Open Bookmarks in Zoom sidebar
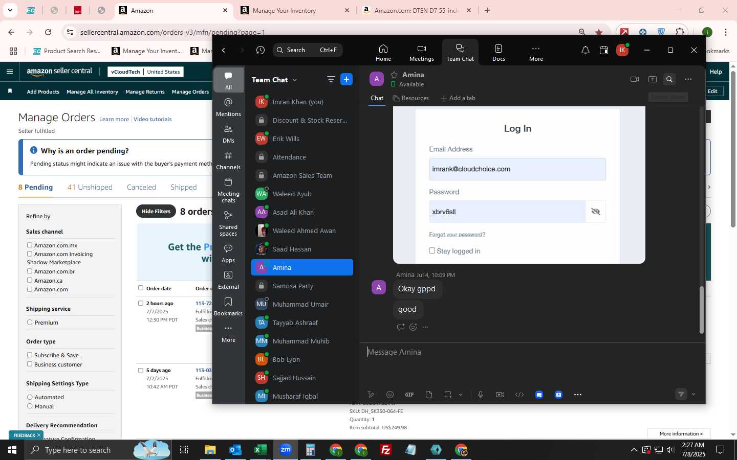The image size is (737, 460). click(x=228, y=306)
